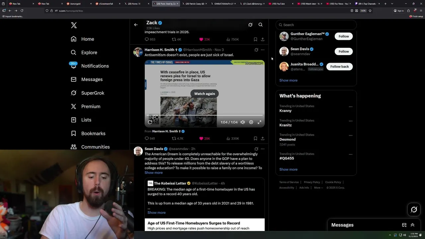Click the X logo at the sidebar top
The width and height of the screenshot is (425, 239).
click(74, 25)
